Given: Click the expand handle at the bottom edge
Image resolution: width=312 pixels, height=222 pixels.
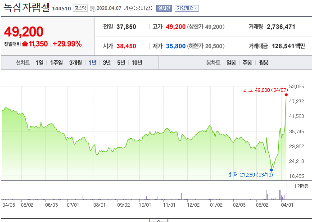Looking at the screenshot, I should [x=158, y=220].
